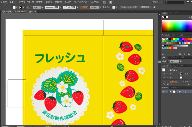Switch to the グラデーション panel tab
The width and height of the screenshot is (192, 127).
[173, 57]
